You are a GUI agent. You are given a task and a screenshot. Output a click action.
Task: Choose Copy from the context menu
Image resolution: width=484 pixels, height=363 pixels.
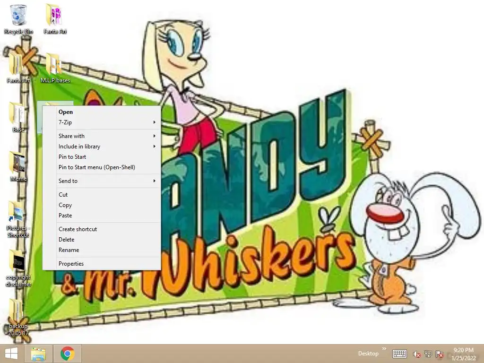102,205
